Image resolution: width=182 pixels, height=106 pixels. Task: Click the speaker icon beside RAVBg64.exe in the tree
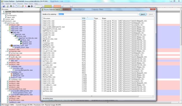click(x=11, y=74)
